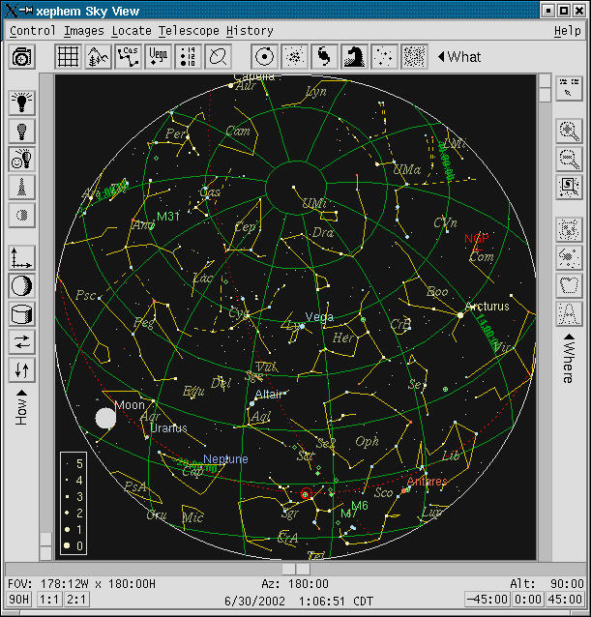Click the horsehead nebula icon
Viewport: 591px width, 617px height.
pyautogui.click(x=354, y=57)
